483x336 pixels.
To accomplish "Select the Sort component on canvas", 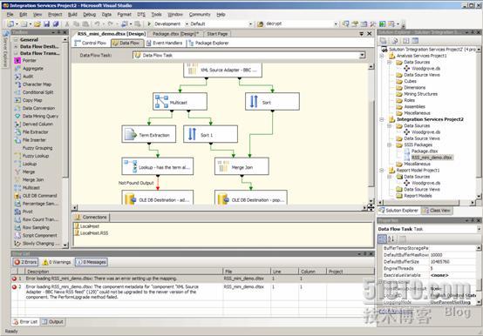I will 272,102.
